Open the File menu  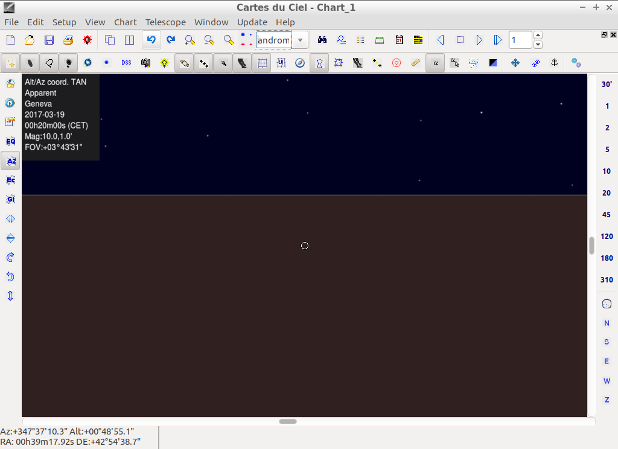pyautogui.click(x=11, y=22)
